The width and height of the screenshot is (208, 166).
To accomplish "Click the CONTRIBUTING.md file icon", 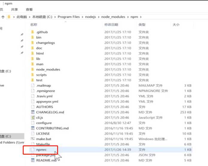I will tap(33, 128).
